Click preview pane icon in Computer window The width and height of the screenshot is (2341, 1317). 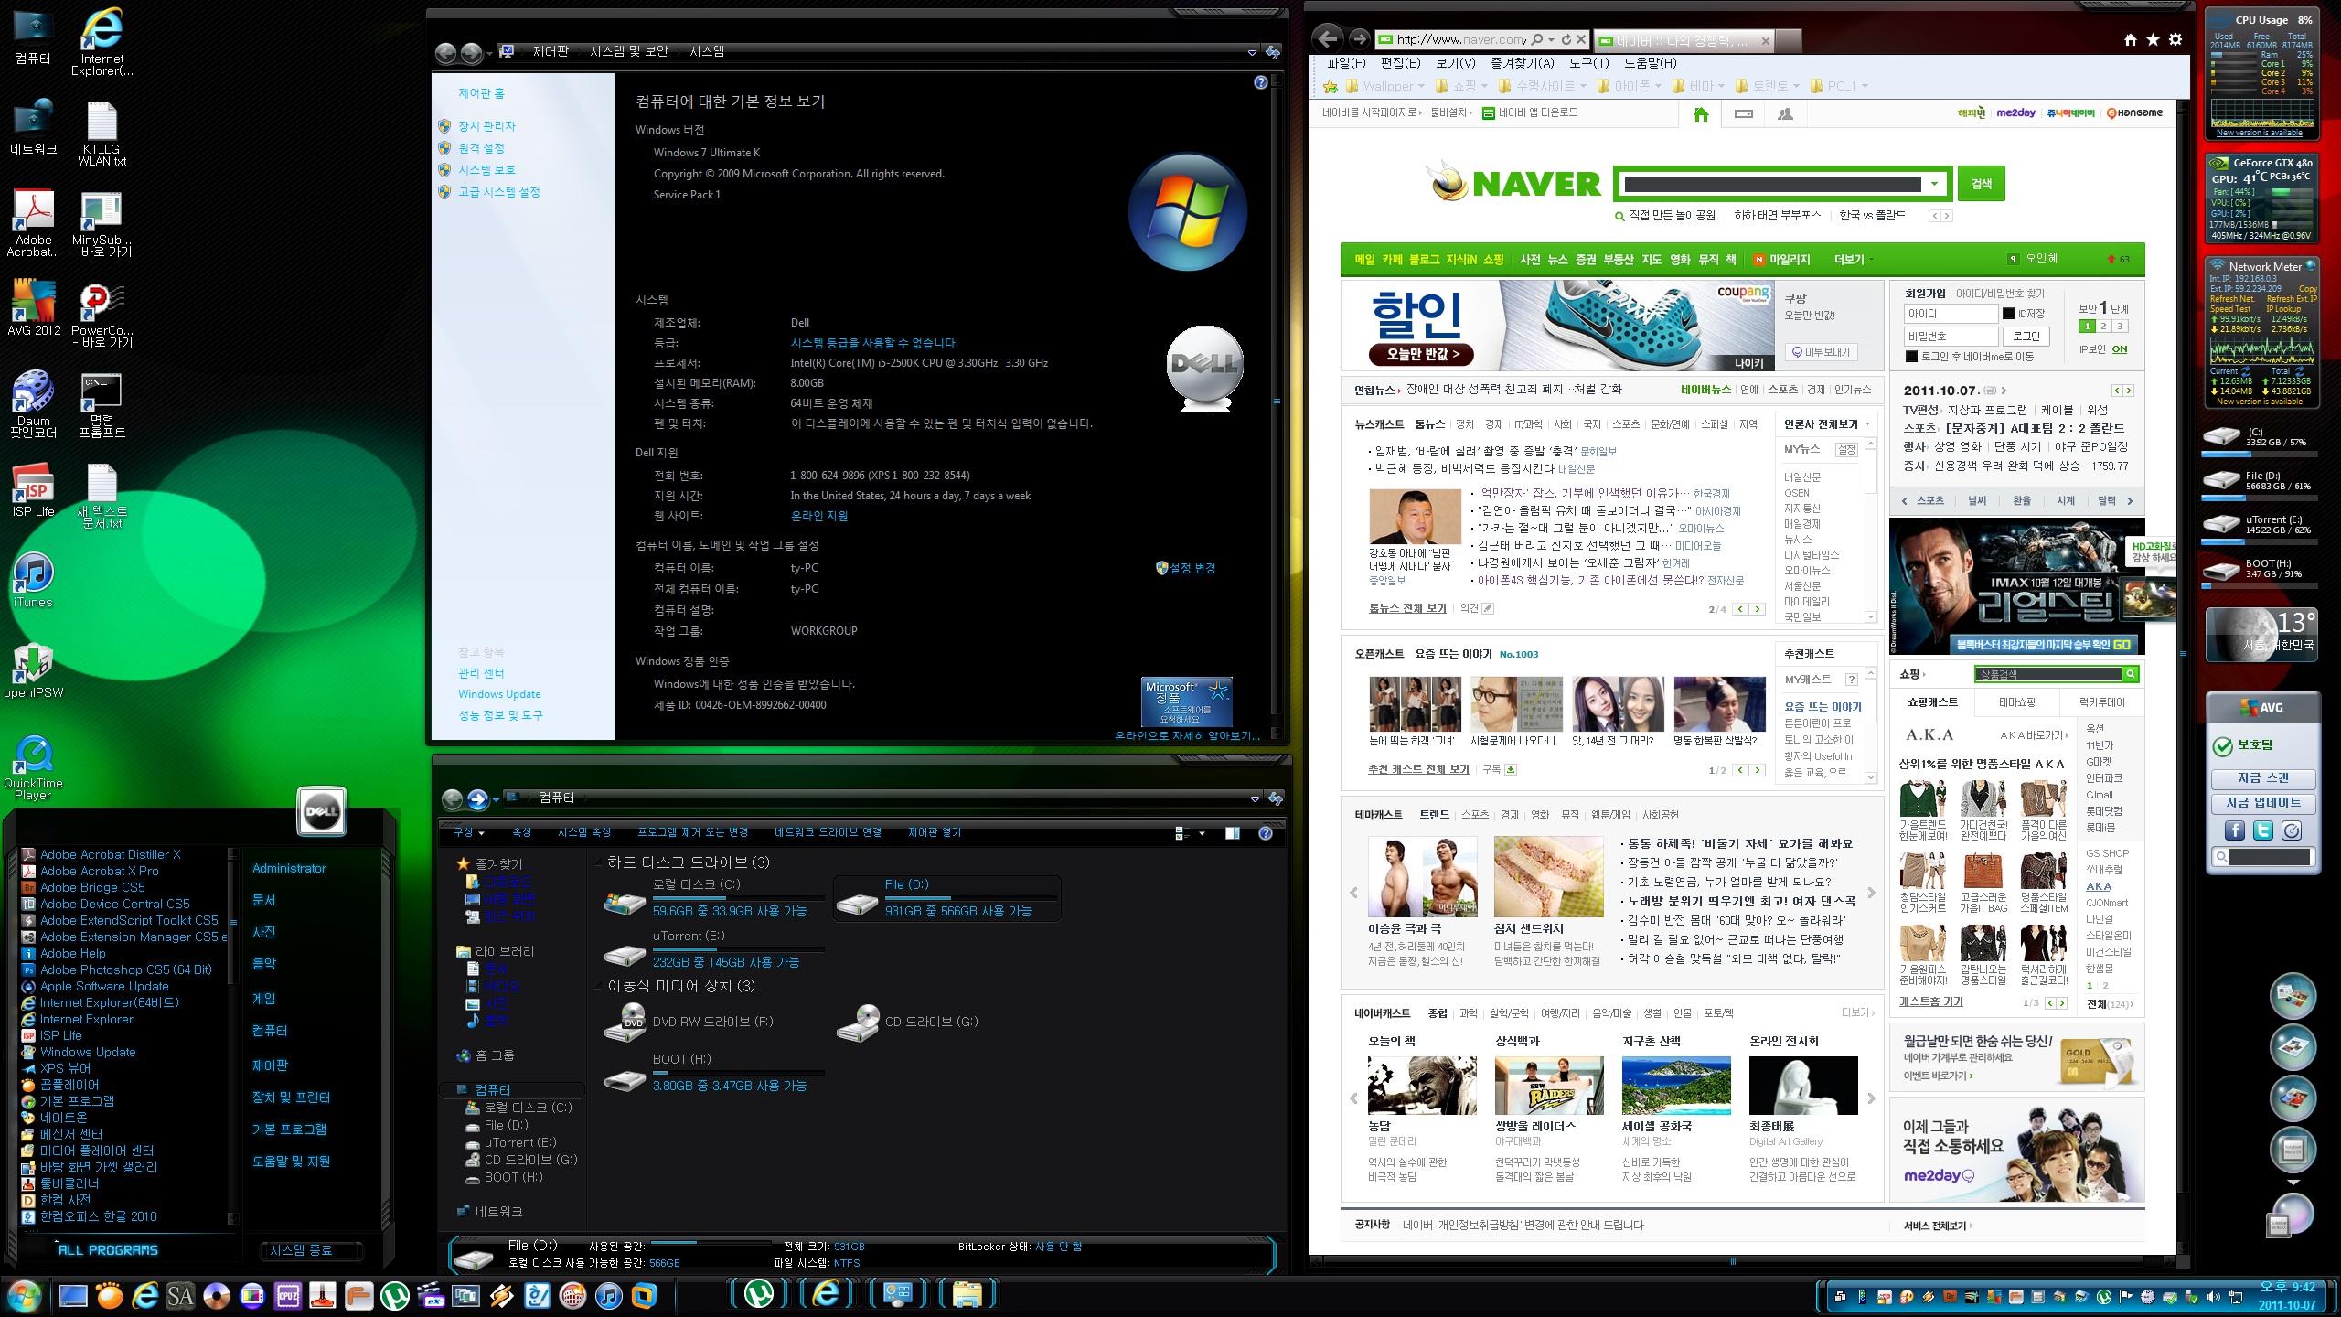pos(1233,833)
